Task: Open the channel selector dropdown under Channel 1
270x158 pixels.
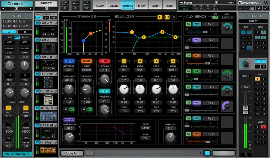Action: 16,8
